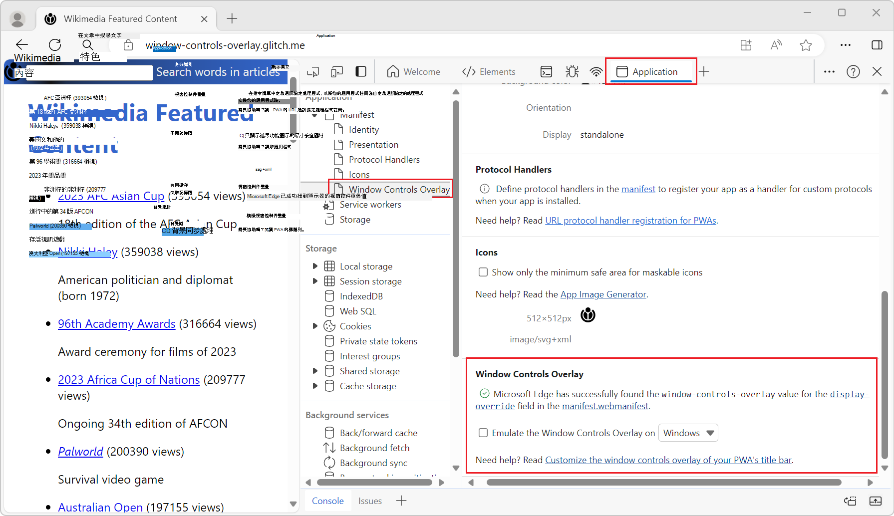Click the Inspect element picker icon
894x516 pixels.
point(313,72)
